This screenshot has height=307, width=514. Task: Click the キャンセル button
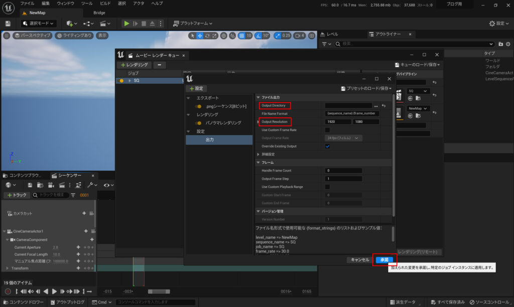(359, 260)
